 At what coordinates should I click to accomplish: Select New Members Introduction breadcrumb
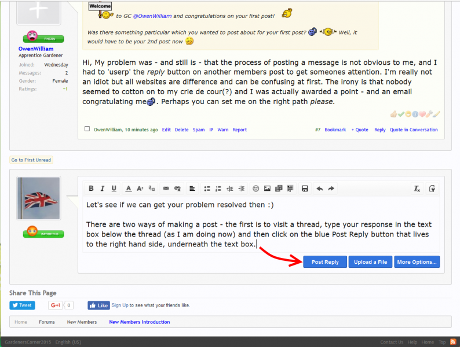[139, 322]
